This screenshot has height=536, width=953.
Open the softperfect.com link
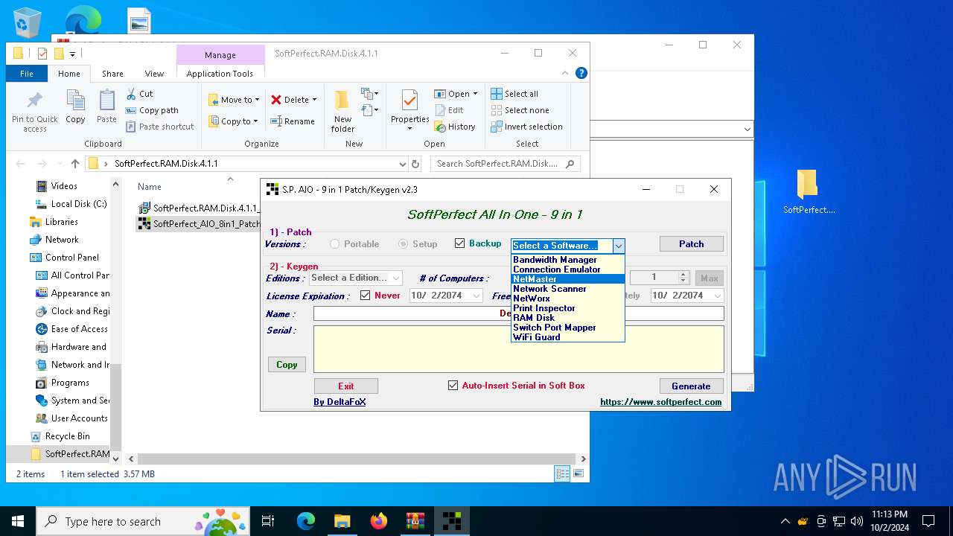(x=660, y=402)
